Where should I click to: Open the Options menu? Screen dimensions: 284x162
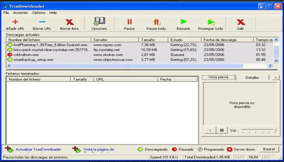pos(39,13)
